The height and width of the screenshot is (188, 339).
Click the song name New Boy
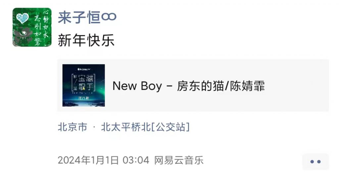click(137, 86)
